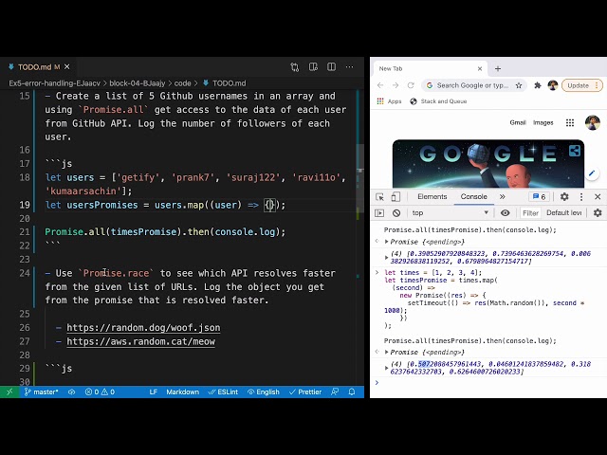Focus the console Filter field

(x=530, y=212)
